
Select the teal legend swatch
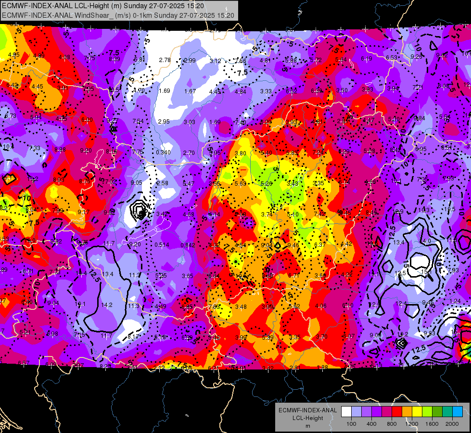tap(447, 412)
